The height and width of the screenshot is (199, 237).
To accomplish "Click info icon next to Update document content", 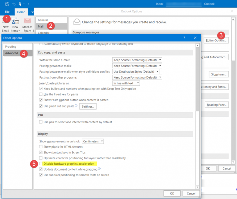I will [99, 169].
